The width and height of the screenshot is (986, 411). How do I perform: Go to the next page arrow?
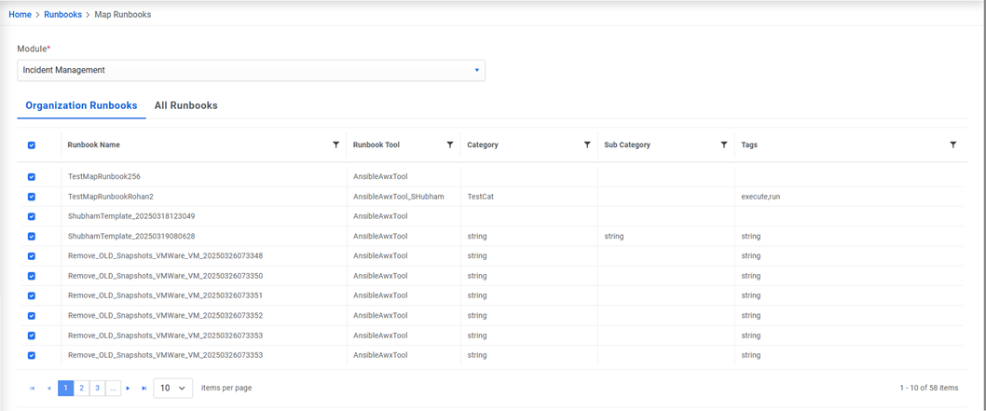(x=129, y=389)
